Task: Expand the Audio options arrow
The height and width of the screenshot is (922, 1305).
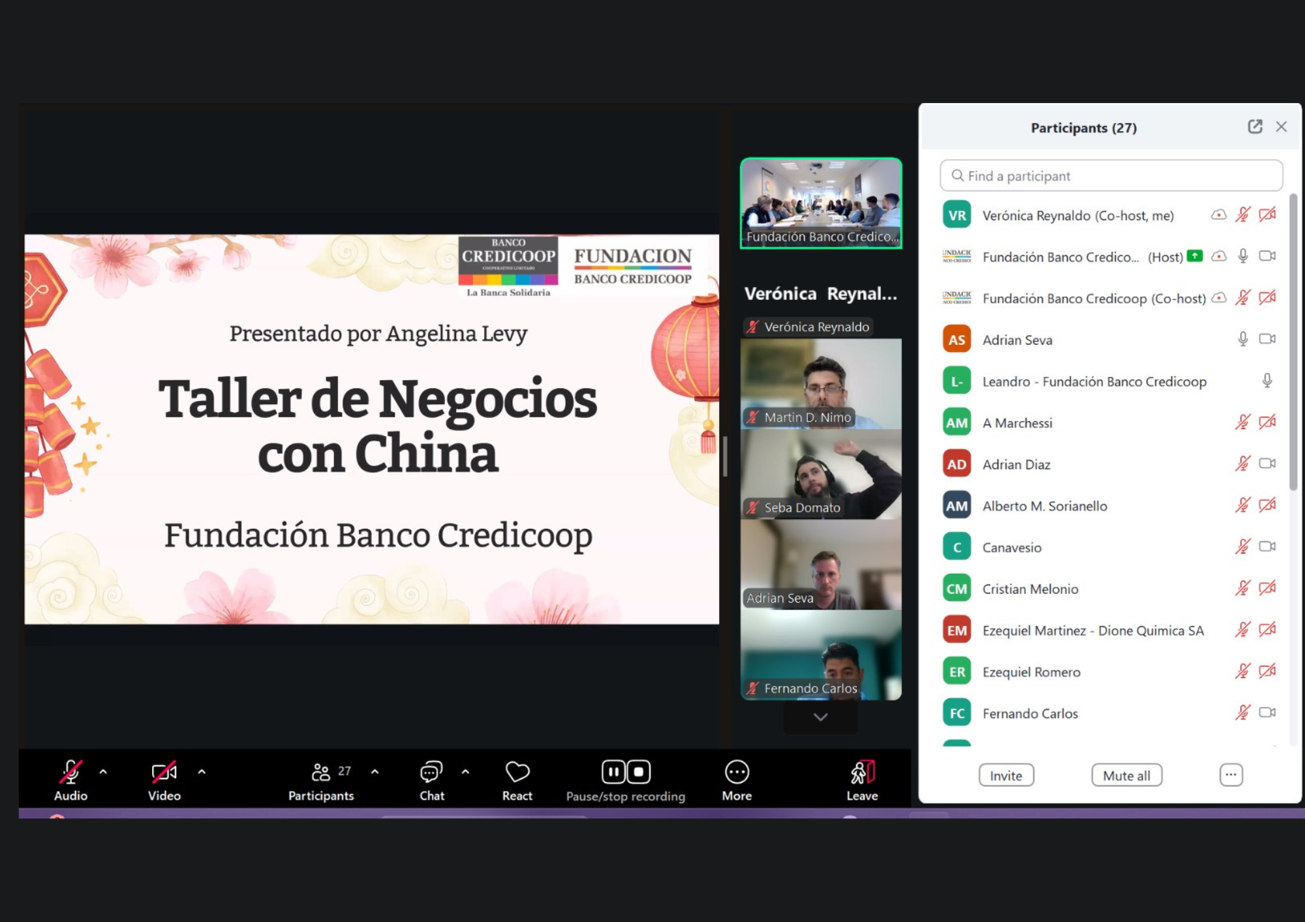Action: (103, 772)
